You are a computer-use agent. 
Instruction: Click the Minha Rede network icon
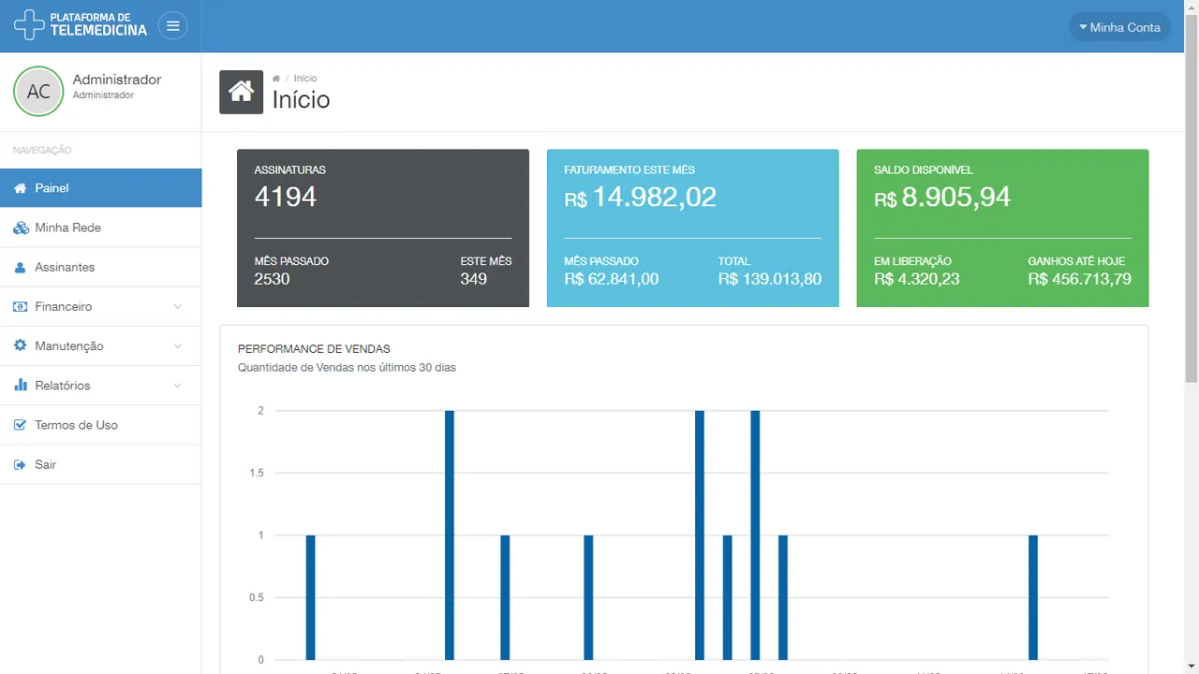[21, 227]
